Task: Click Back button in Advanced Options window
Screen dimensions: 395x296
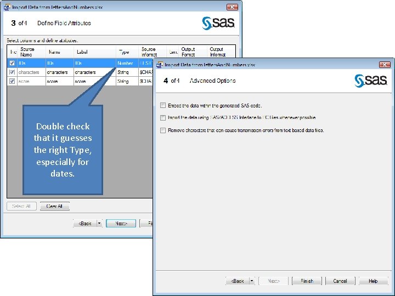Action: tap(238, 281)
